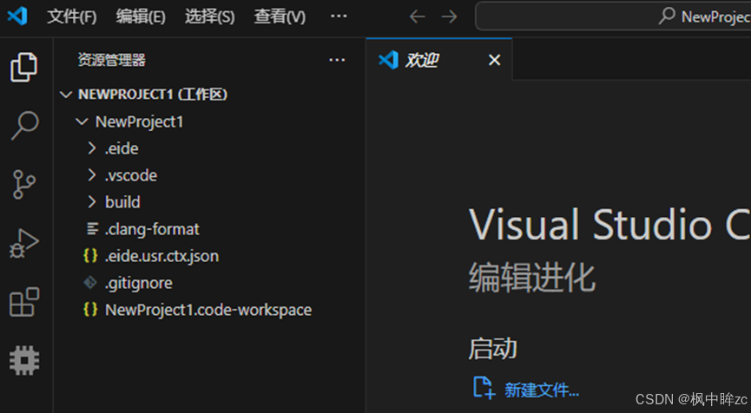751x413 pixels.
Task: Click the .eide folder label
Action: 122,148
